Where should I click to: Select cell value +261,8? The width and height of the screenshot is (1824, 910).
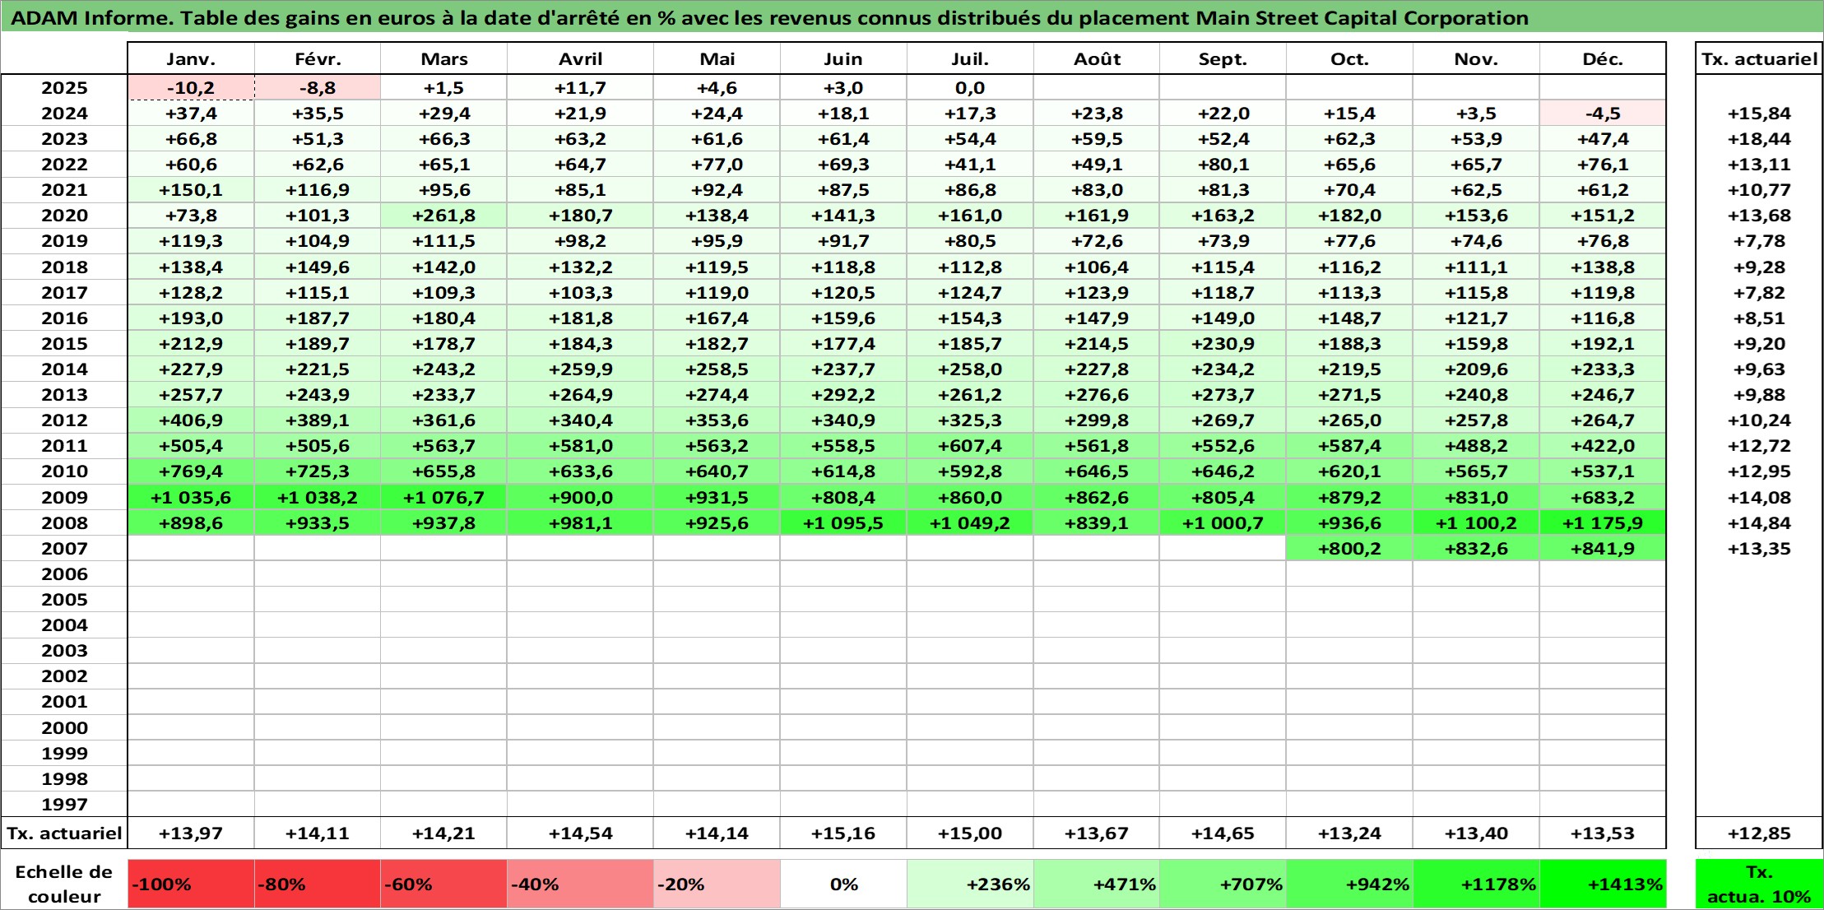coord(444,216)
